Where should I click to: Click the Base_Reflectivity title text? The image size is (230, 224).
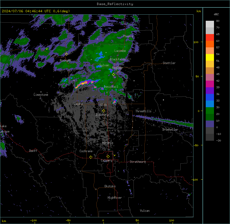point(115,4)
